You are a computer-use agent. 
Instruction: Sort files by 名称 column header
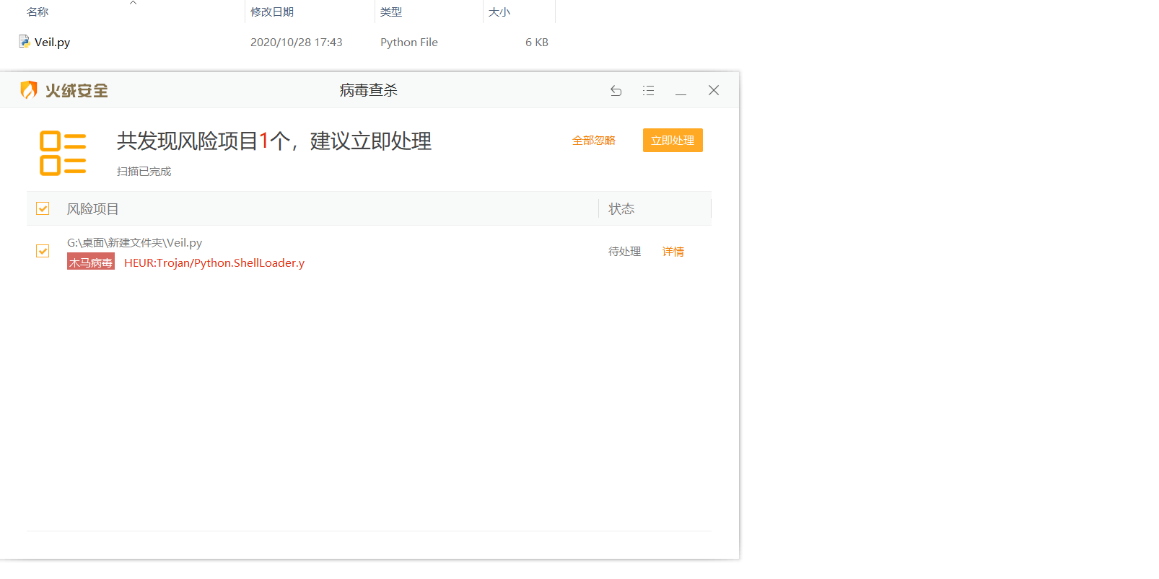point(38,12)
